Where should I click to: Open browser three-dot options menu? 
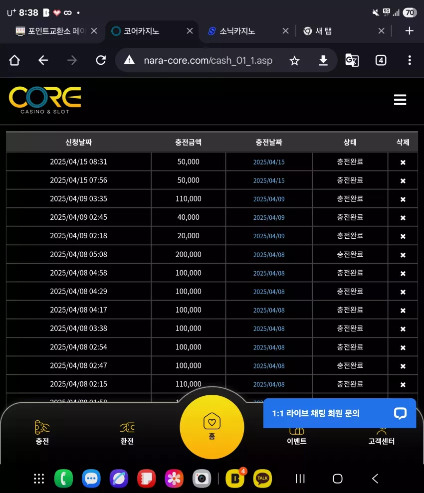click(x=409, y=60)
